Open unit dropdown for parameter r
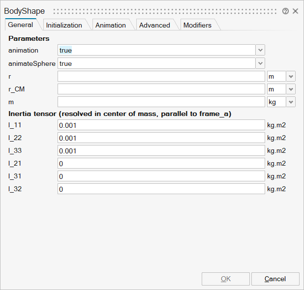The height and width of the screenshot is (290, 304). (x=291, y=76)
